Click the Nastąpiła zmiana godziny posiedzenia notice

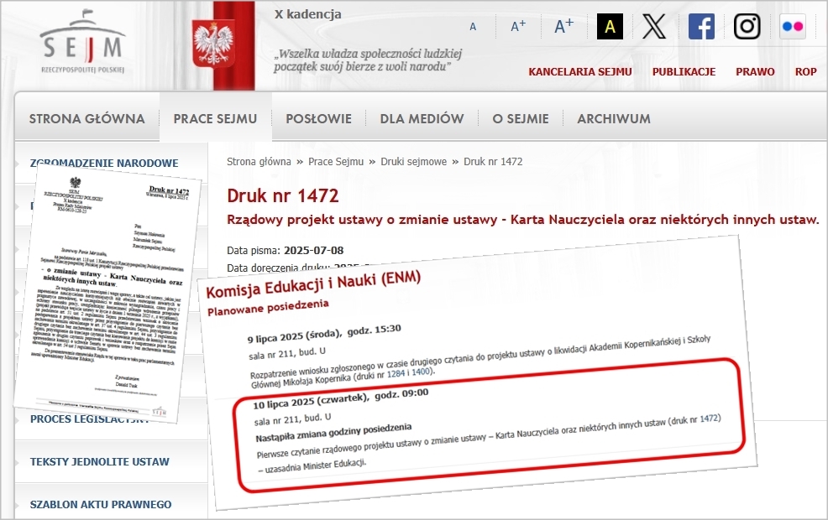click(333, 433)
